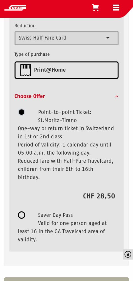Screen dimensions: 133x281
Task: Click the GA Travelcard validity description
Action: pos(62,231)
